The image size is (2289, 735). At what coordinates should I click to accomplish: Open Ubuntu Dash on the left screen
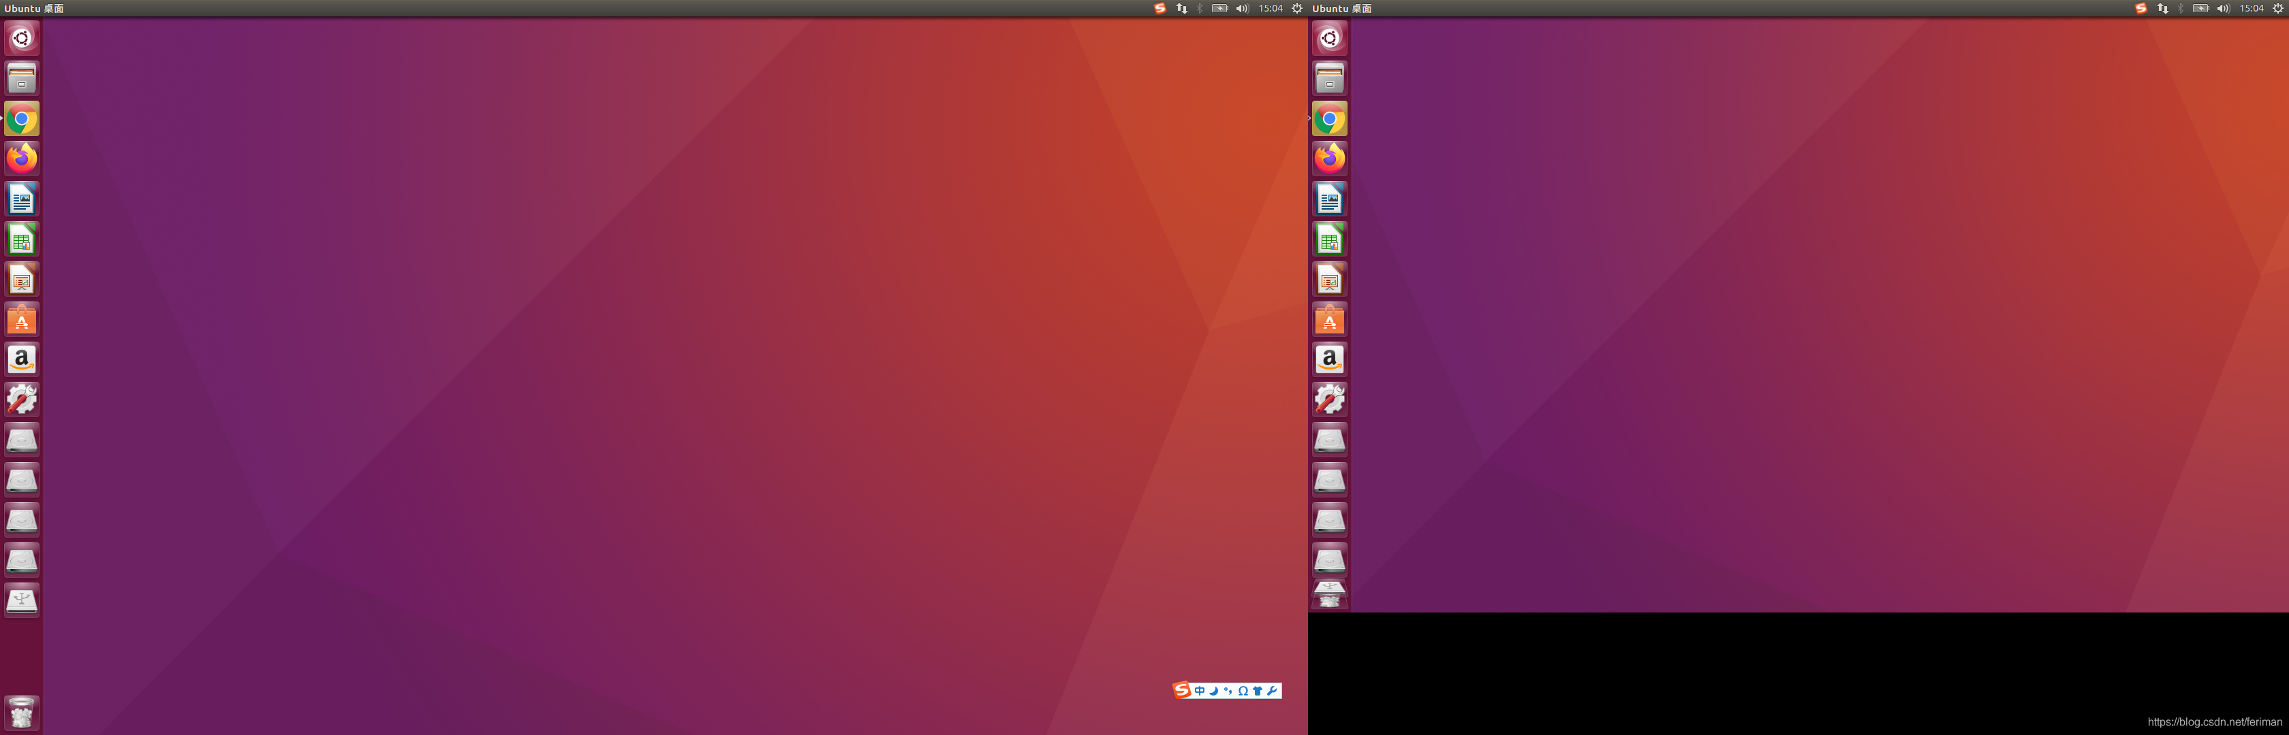pos(21,38)
